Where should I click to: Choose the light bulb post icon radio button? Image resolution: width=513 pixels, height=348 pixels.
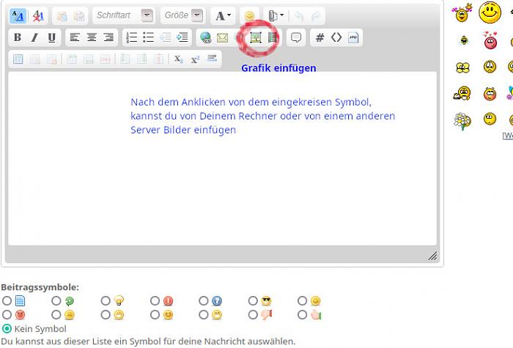click(x=106, y=301)
